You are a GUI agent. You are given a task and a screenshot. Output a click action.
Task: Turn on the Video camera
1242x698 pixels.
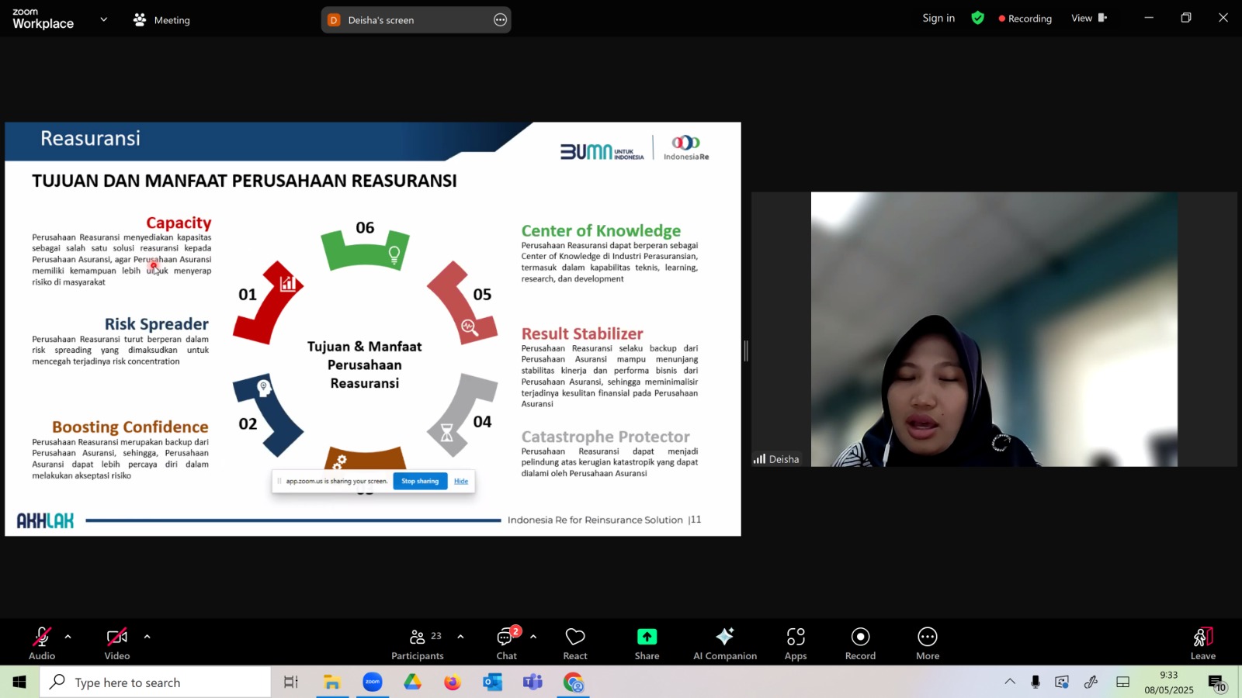117,643
